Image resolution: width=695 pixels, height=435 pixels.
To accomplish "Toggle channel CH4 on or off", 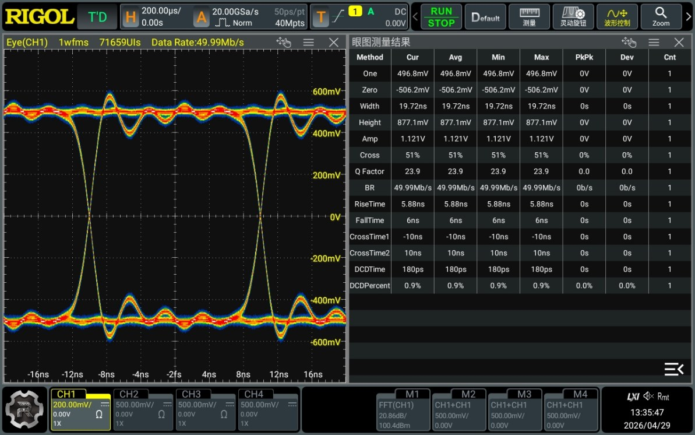I will pyautogui.click(x=268, y=410).
